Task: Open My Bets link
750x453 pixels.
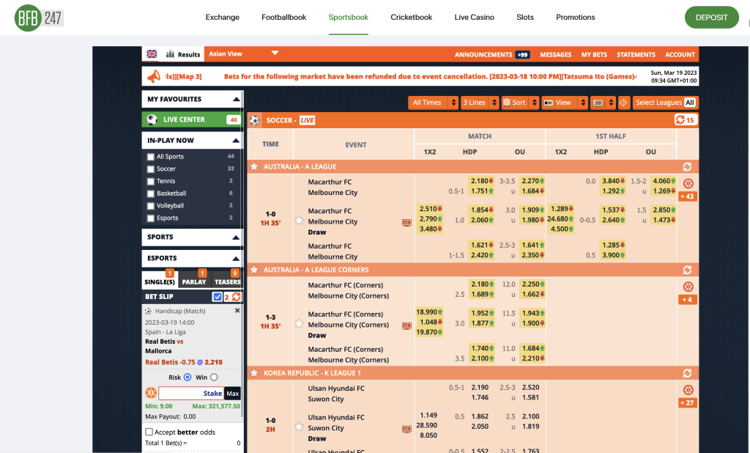Action: [594, 54]
